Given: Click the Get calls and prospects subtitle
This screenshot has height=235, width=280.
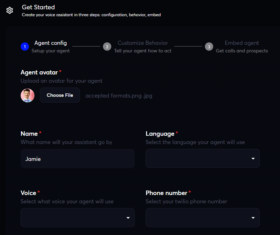Looking at the screenshot, I should point(242,51).
